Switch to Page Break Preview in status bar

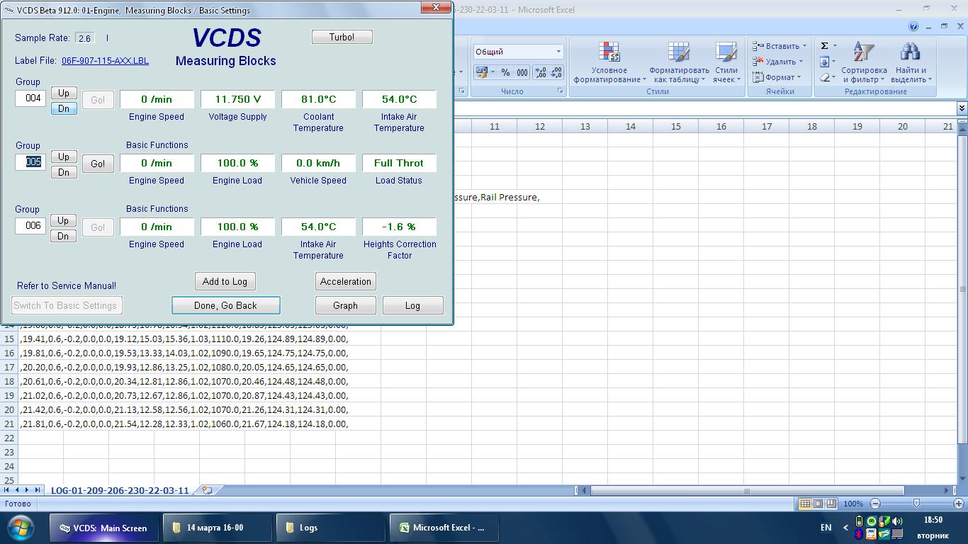[832, 504]
